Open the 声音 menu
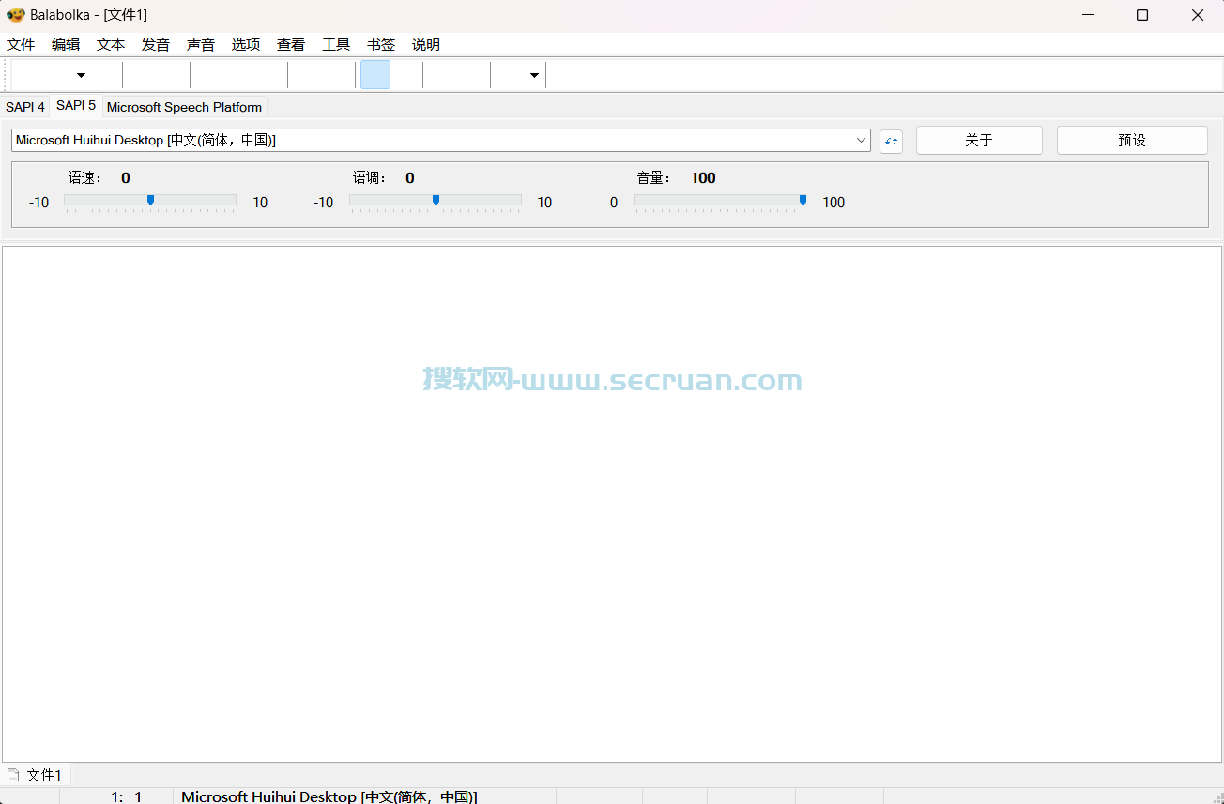Screen dimensions: 1224x804 201,45
